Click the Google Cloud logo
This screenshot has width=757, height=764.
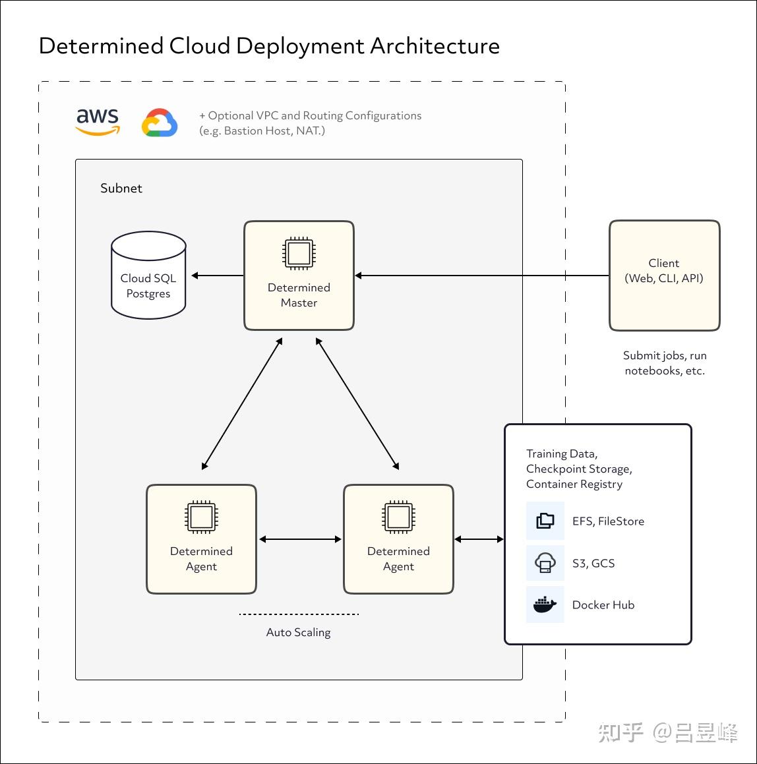[160, 123]
